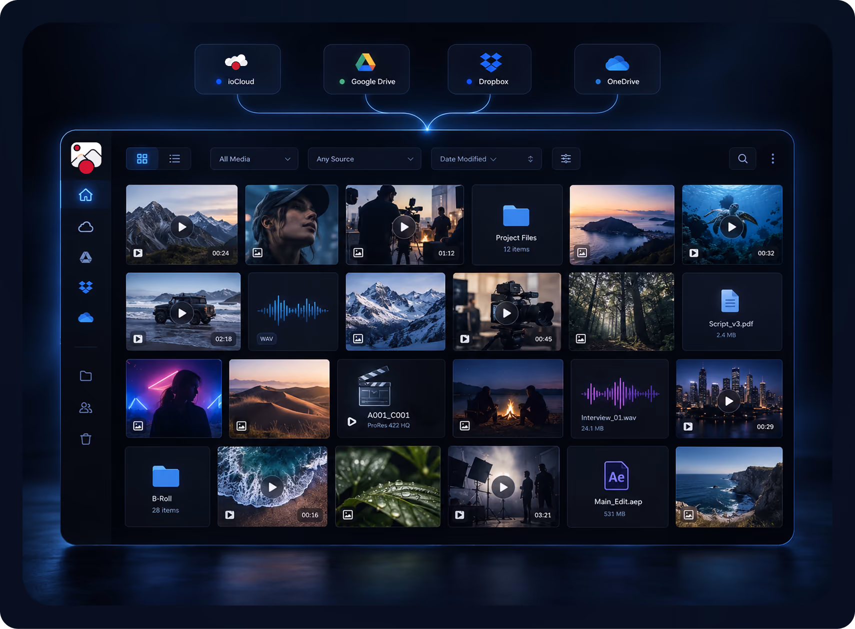The height and width of the screenshot is (629, 855).
Task: Open the Interview_01.wav audio file
Action: [619, 399]
